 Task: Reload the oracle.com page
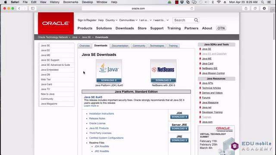(191, 8)
